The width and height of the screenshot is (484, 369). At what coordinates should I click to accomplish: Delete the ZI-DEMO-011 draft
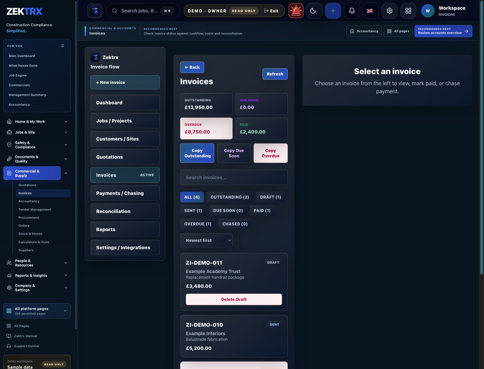pyautogui.click(x=234, y=300)
